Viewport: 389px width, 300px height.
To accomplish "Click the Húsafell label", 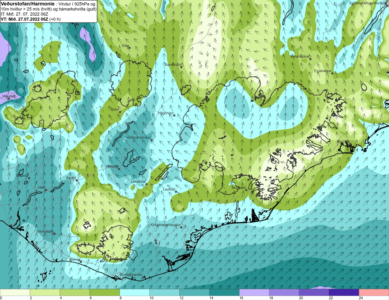I will point(9,96).
